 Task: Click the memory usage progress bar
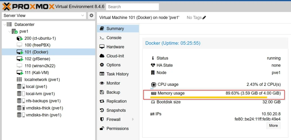[215, 97]
